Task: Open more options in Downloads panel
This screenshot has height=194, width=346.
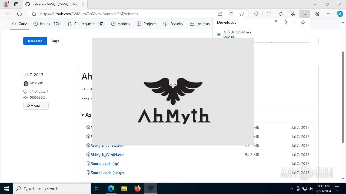Action: [294, 22]
